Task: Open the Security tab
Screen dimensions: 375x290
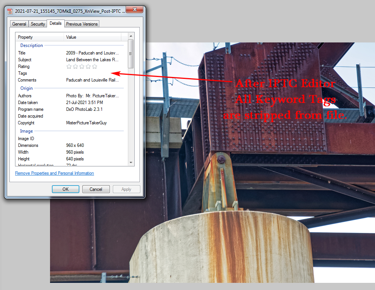Action: [x=38, y=24]
